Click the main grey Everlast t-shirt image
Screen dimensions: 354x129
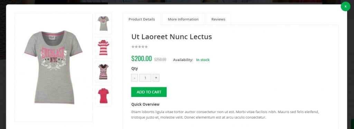tap(54, 67)
